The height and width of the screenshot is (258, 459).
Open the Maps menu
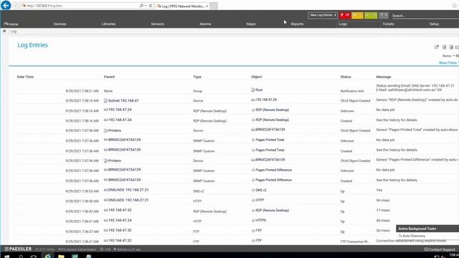coord(251,24)
